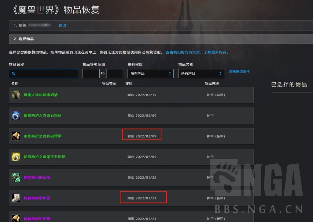
Task: Click the 物品类别 column header in the table
Action: pyautogui.click(x=212, y=84)
